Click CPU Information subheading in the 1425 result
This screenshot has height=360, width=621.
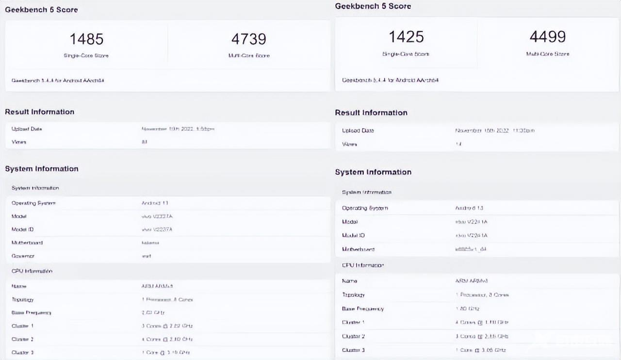pyautogui.click(x=363, y=265)
